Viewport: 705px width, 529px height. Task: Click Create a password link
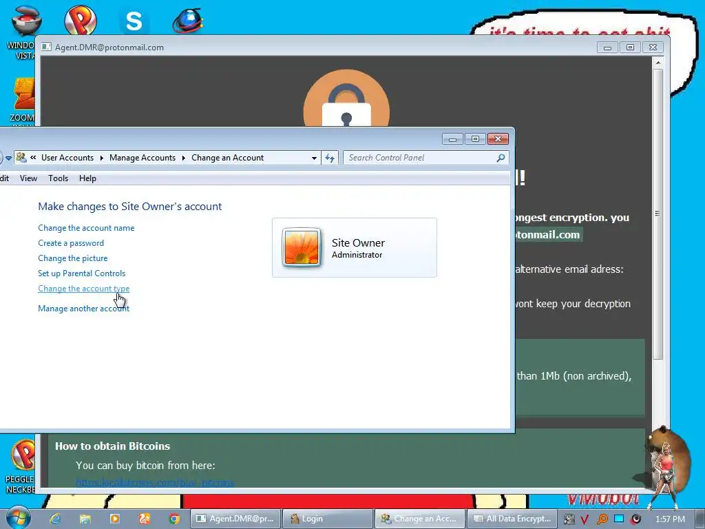pyautogui.click(x=71, y=243)
